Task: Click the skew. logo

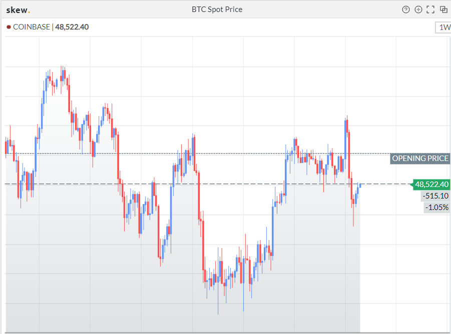Action: click(x=18, y=9)
